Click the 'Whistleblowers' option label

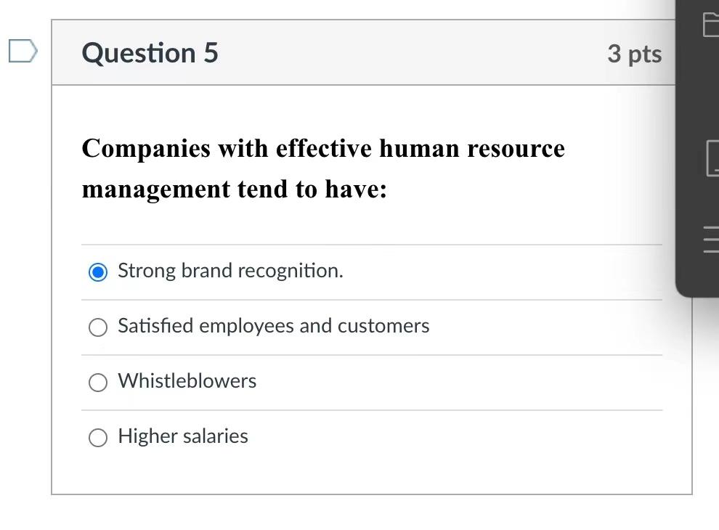click(x=187, y=380)
